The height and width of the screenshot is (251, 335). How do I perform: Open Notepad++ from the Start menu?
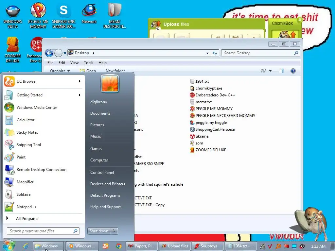[43, 207]
